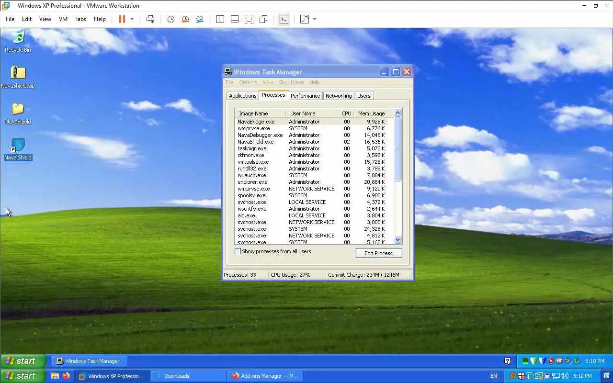Click the console view icon
Viewport: 613px width, 383px height.
pyautogui.click(x=284, y=19)
